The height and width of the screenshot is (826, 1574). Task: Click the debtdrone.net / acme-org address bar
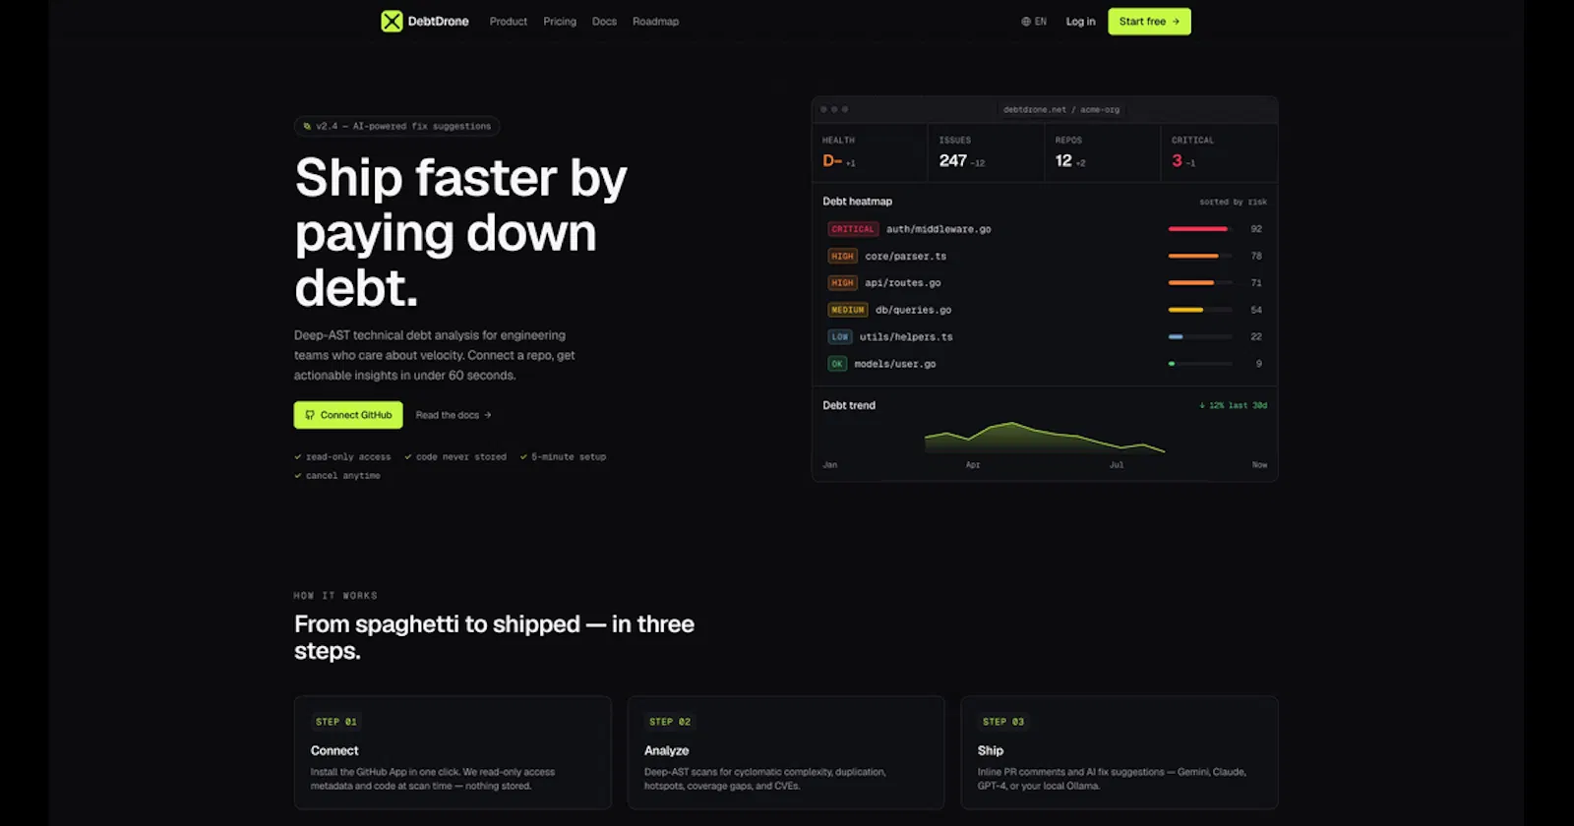point(1061,109)
